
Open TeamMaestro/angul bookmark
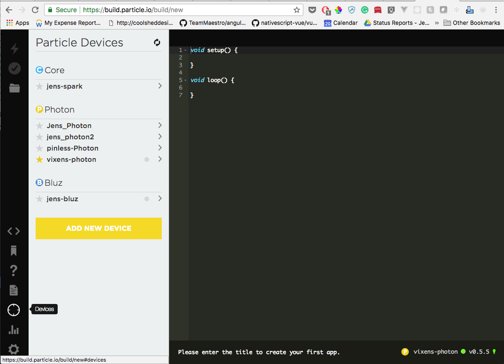[x=213, y=23]
